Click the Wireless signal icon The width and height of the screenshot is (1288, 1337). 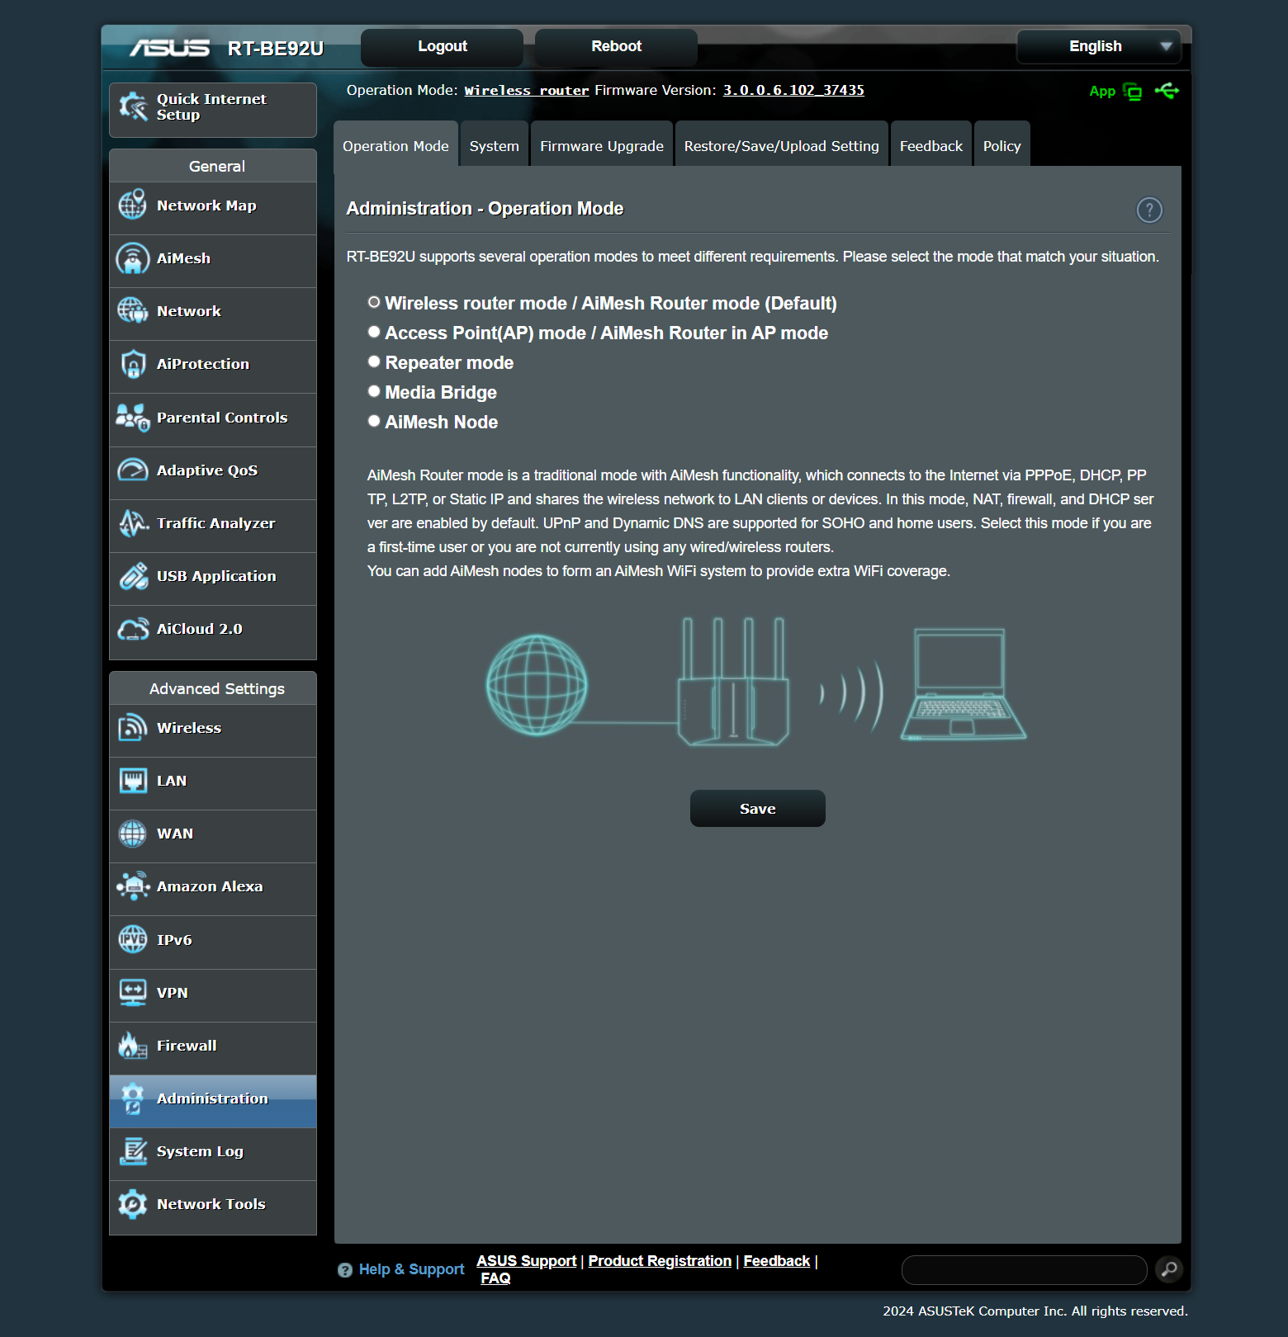pyautogui.click(x=133, y=728)
